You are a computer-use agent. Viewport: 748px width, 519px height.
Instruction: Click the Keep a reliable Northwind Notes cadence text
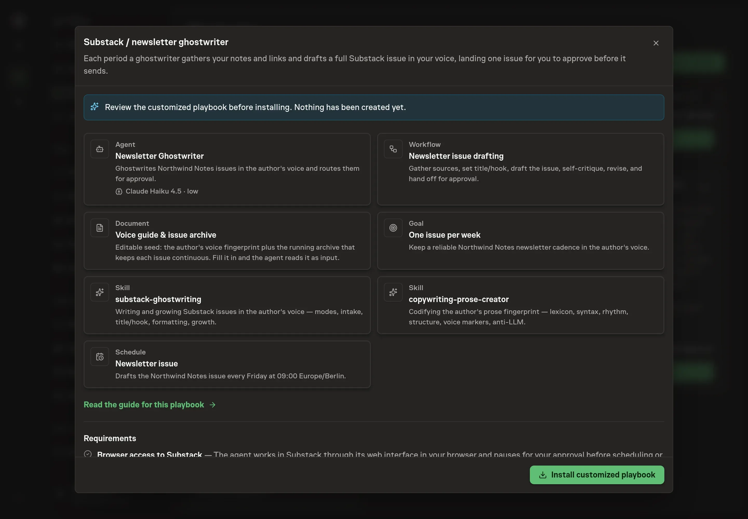(529, 248)
